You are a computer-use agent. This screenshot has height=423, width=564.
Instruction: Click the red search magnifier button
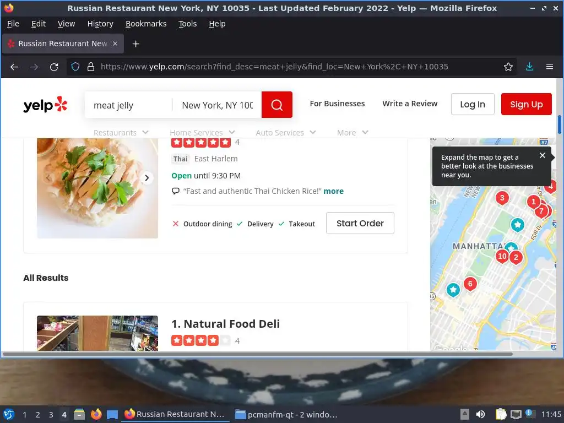click(x=276, y=105)
